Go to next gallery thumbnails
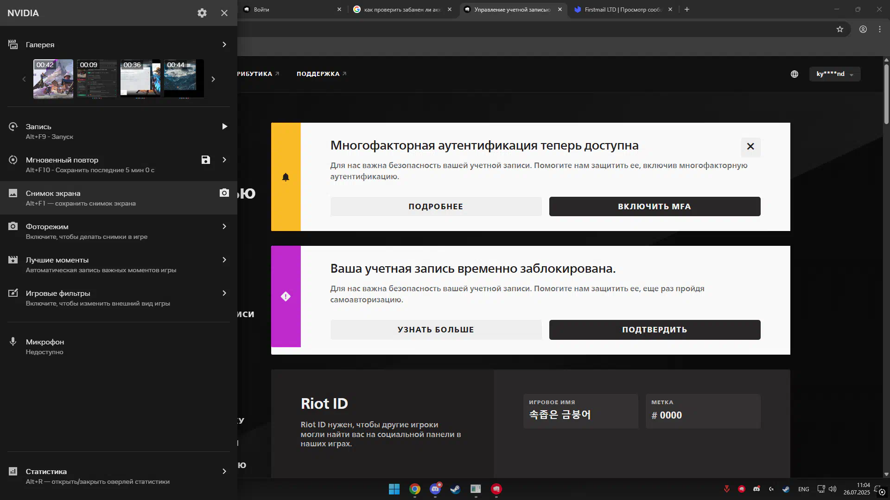The height and width of the screenshot is (500, 890). click(213, 79)
